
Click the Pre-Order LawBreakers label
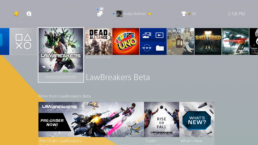pos(61,141)
